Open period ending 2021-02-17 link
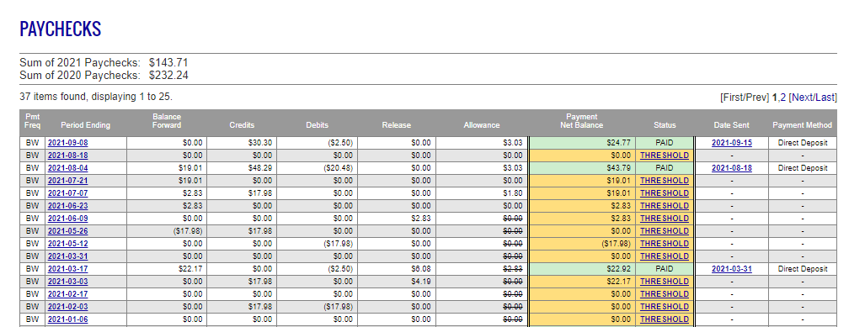This screenshot has width=849, height=327. pyautogui.click(x=67, y=294)
